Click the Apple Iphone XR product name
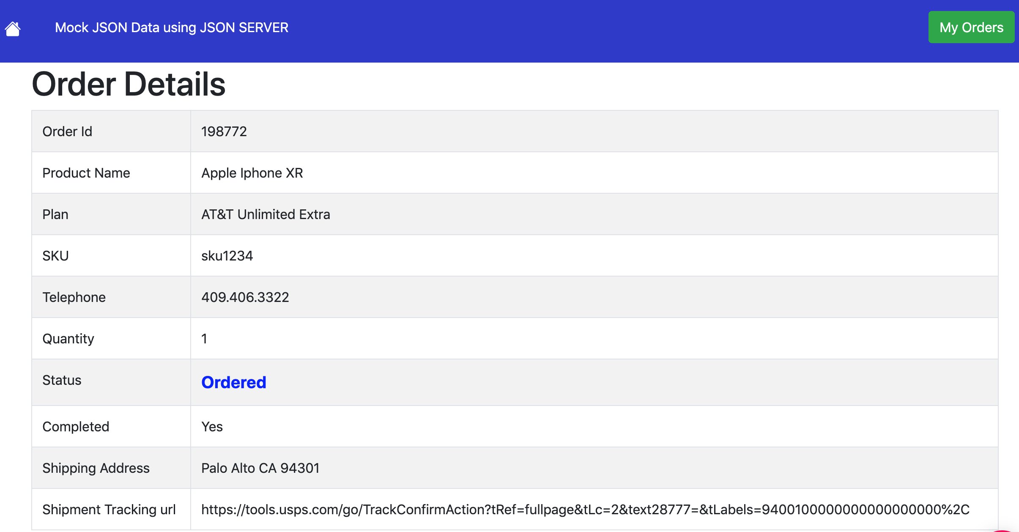The width and height of the screenshot is (1019, 532). [x=252, y=173]
